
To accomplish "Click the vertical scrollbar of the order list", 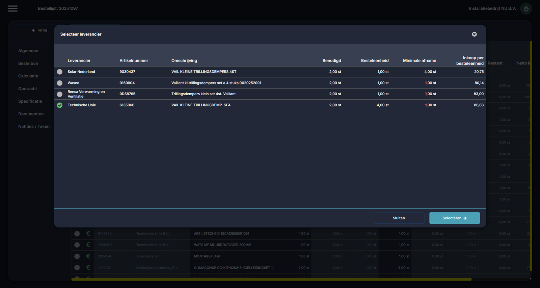I will [x=531, y=156].
